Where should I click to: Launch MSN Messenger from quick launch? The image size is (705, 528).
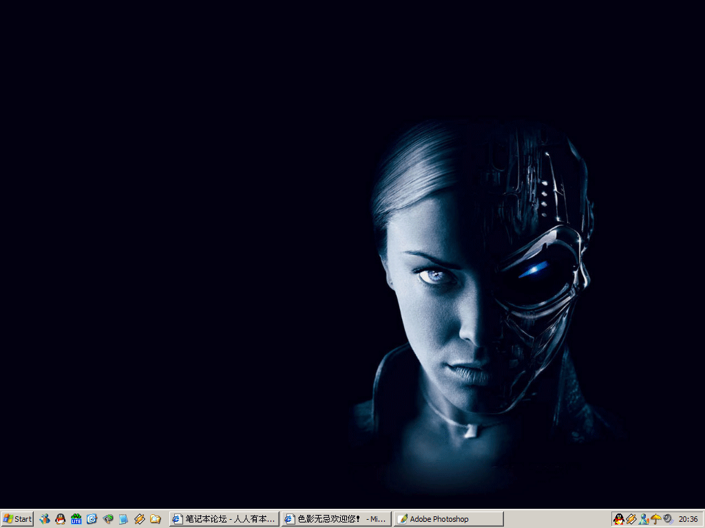[x=45, y=519]
